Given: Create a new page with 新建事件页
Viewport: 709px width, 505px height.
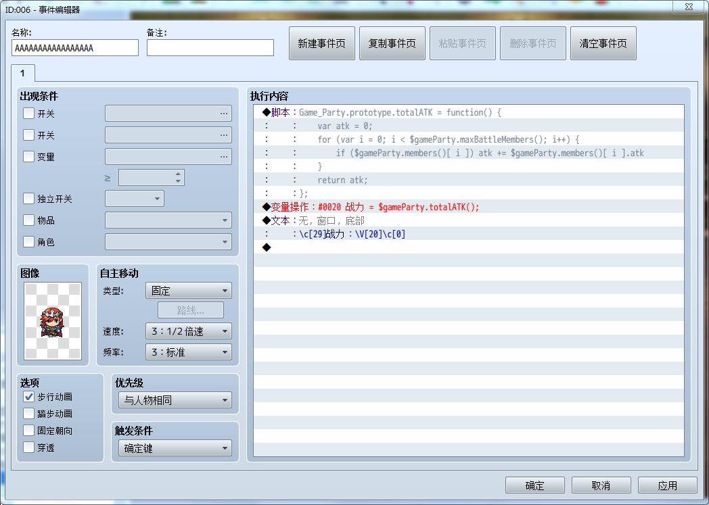Looking at the screenshot, I should (321, 43).
